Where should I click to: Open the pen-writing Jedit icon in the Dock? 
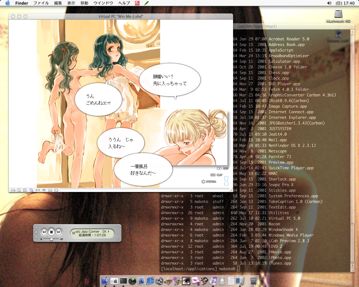click(x=177, y=281)
